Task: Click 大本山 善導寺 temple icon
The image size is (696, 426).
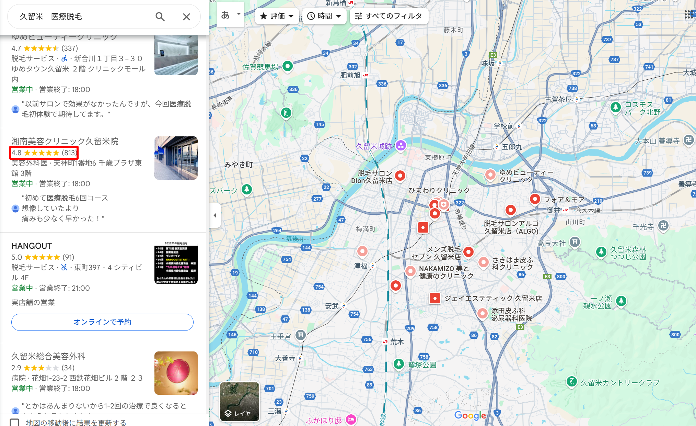Action: 688,140
